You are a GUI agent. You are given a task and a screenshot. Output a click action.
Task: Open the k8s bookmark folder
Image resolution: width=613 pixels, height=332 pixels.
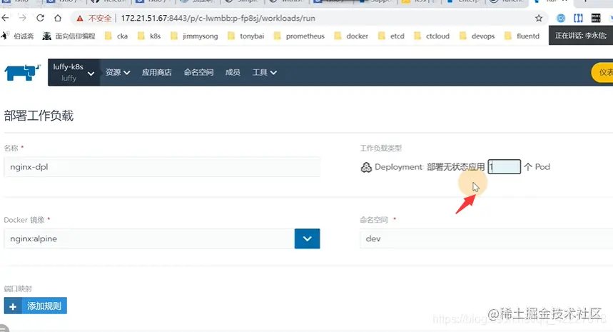coord(149,36)
